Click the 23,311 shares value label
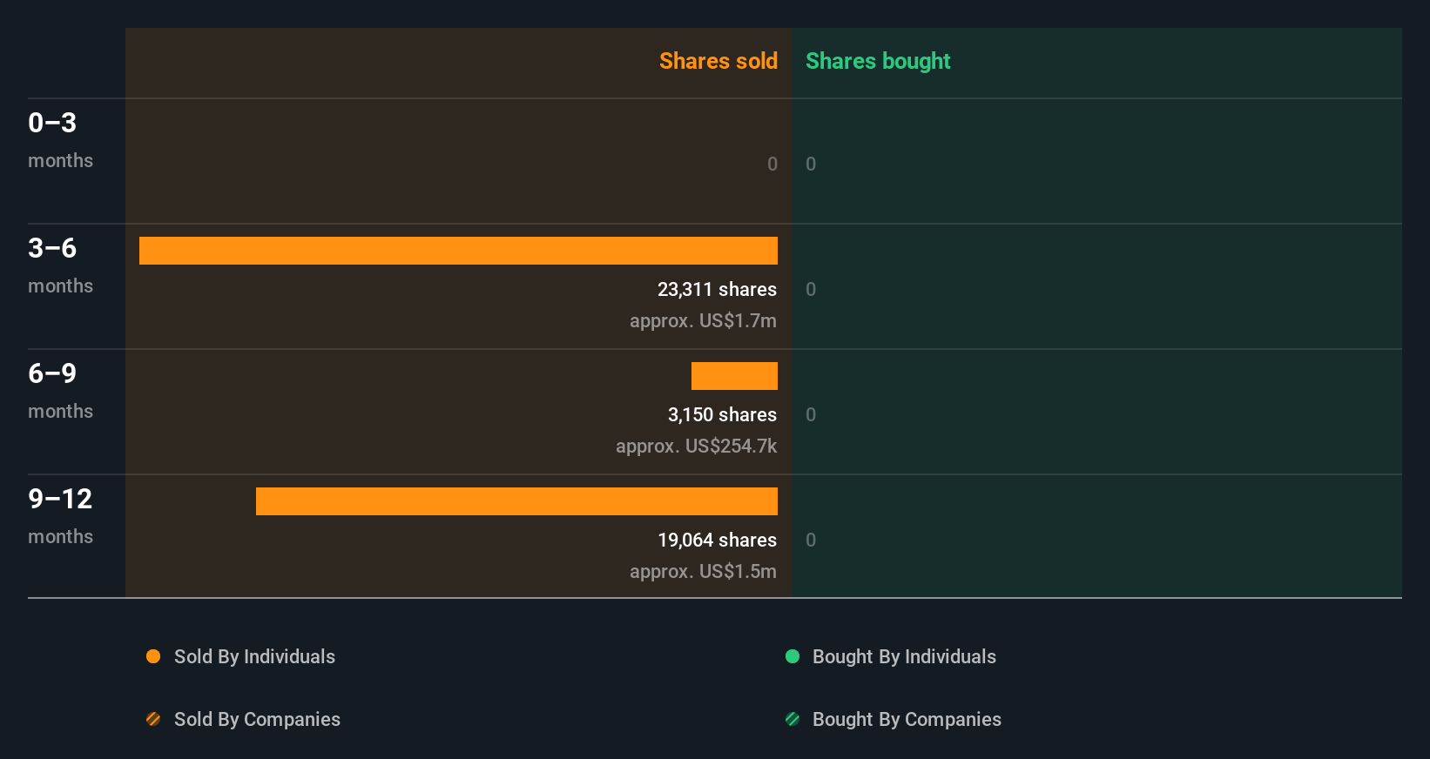The height and width of the screenshot is (759, 1430). click(x=717, y=289)
